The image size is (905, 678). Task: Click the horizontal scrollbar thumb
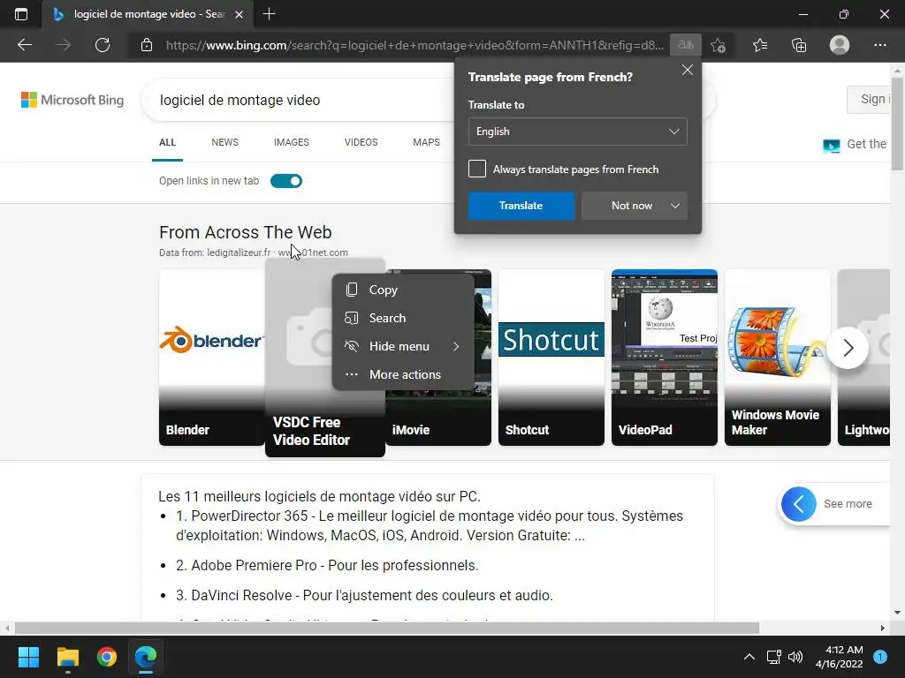387,628
